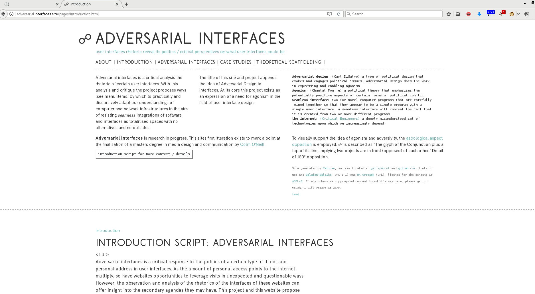
Task: Open the Critical Engineers link
Action: 340,119
